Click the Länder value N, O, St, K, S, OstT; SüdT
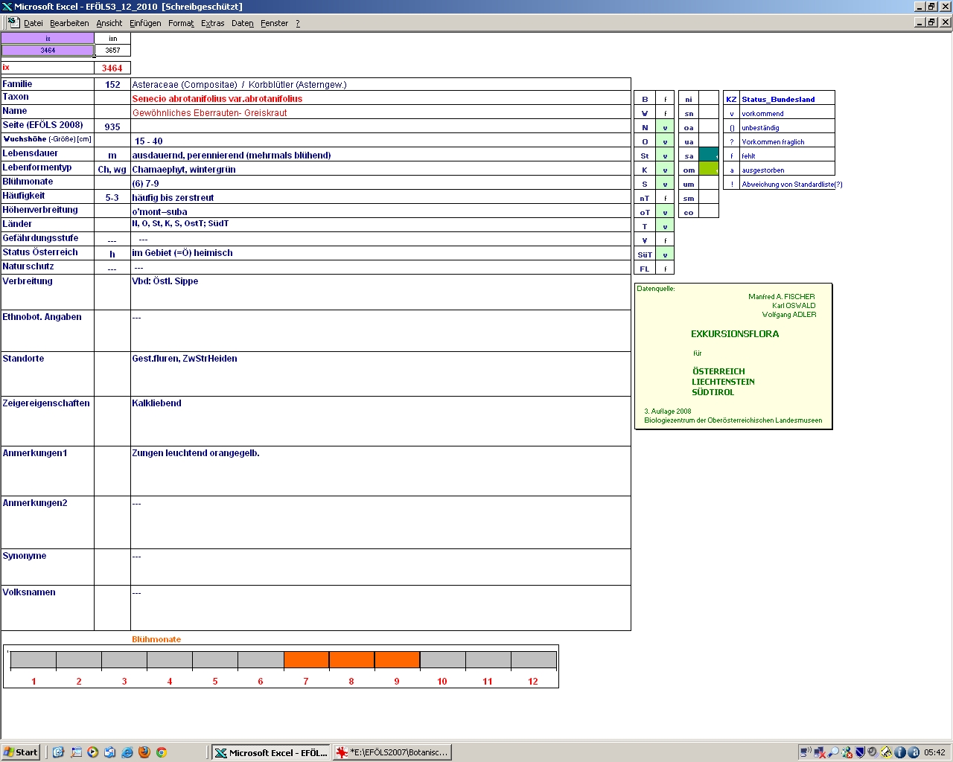Image resolution: width=953 pixels, height=762 pixels. click(x=180, y=223)
